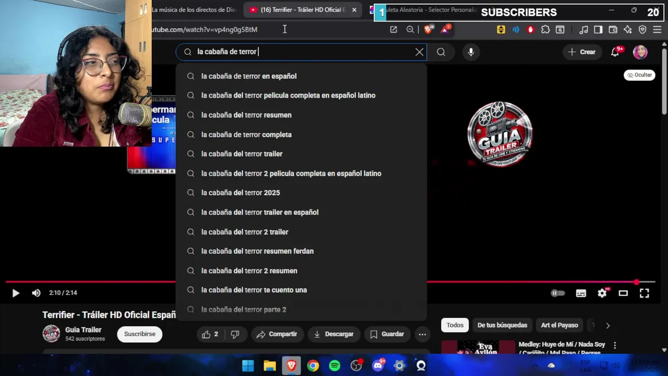
Task: Click the browser address bar URL
Action: click(205, 30)
